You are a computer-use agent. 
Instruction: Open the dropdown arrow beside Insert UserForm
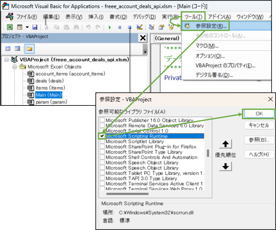pos(27,27)
